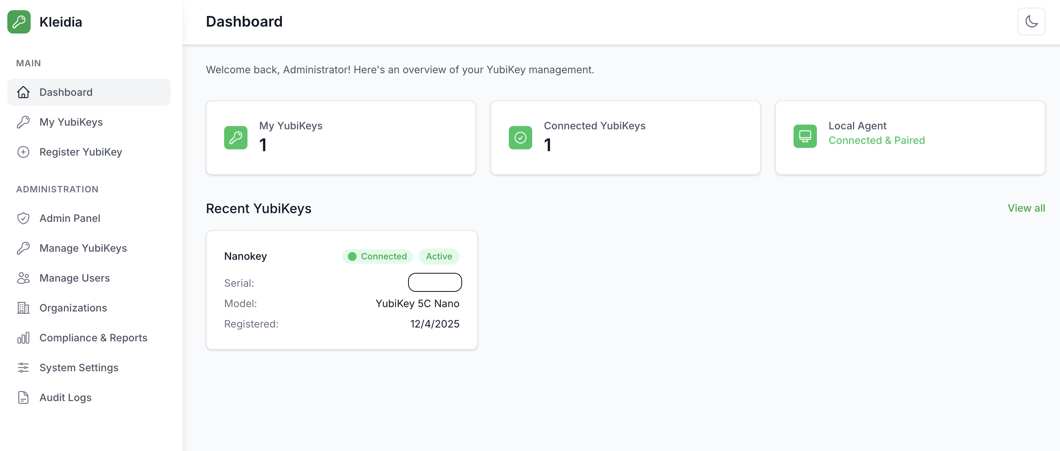
Task: Click the plus icon beside Register YubiKey
Action: tap(23, 152)
